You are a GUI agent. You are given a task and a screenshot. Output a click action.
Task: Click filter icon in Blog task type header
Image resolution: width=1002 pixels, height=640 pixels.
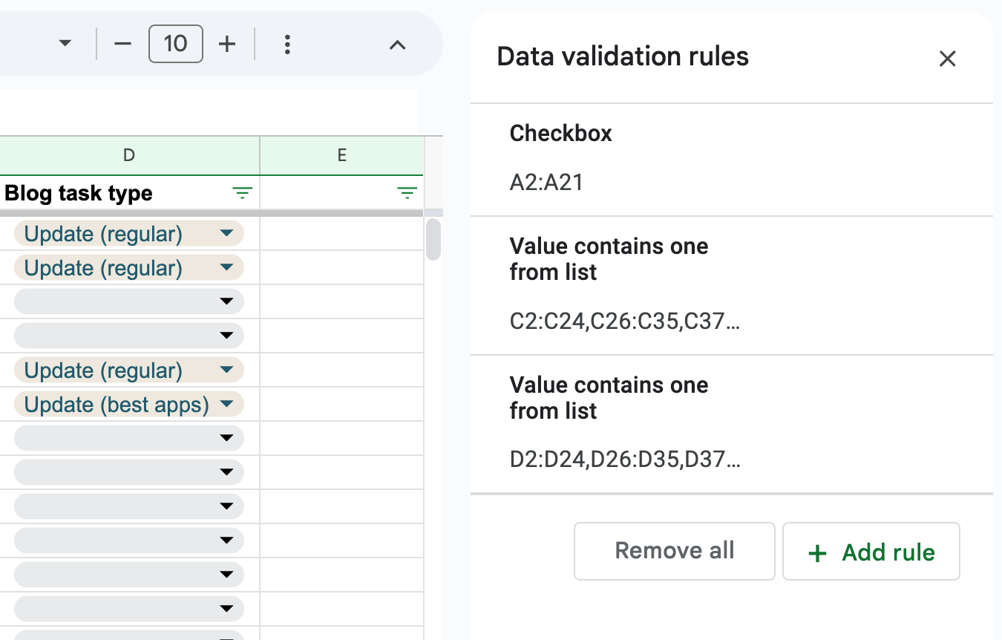242,194
